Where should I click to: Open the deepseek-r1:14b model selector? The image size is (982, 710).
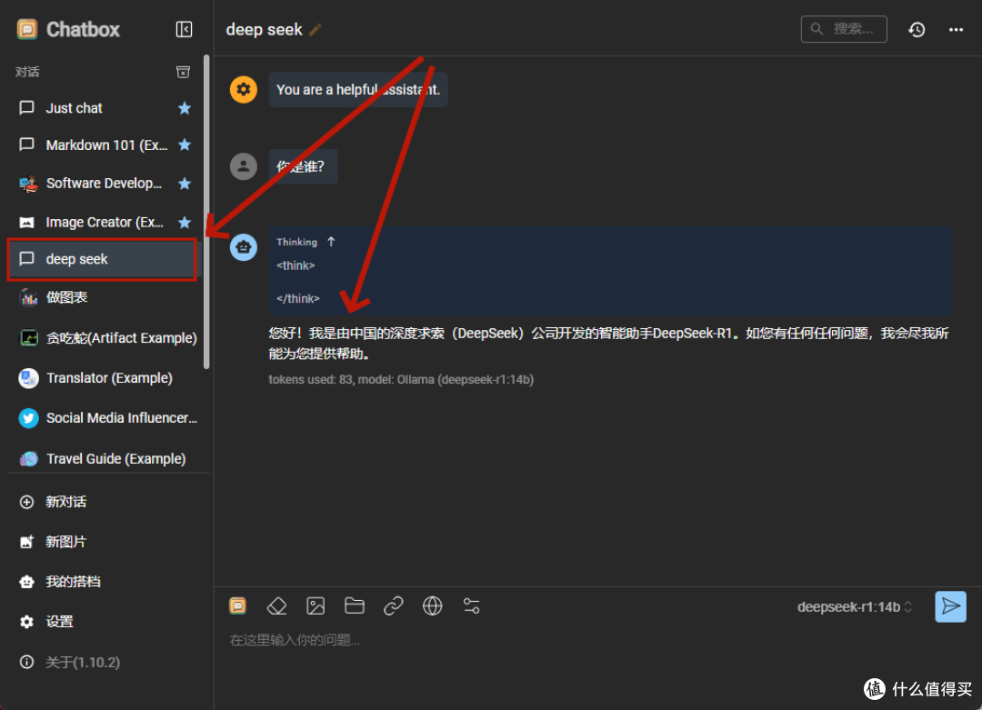click(854, 607)
